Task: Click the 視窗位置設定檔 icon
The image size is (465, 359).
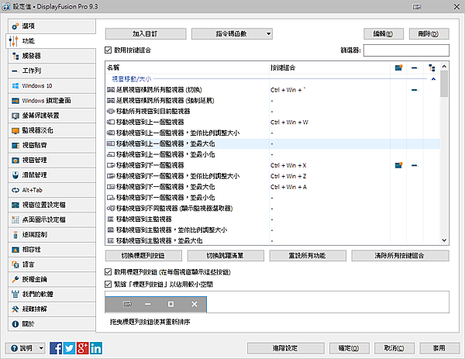Action: [15, 205]
